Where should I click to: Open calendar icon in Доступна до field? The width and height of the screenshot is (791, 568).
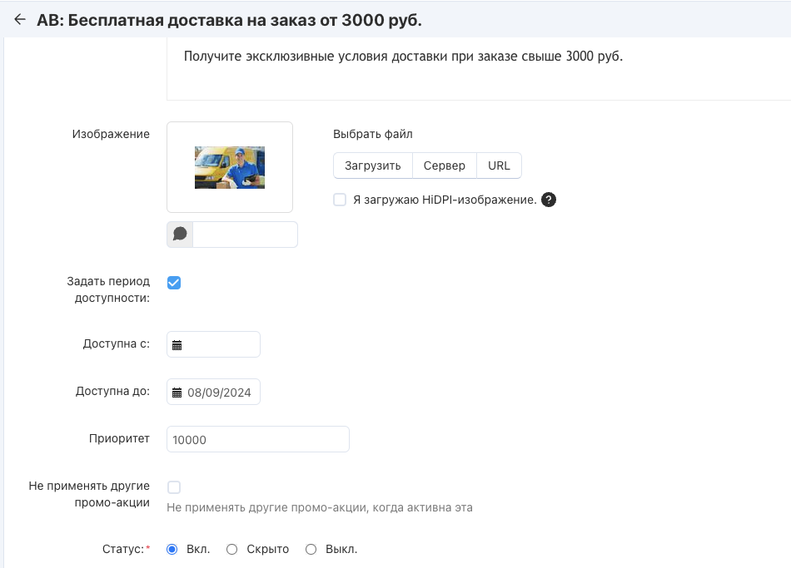pos(177,393)
